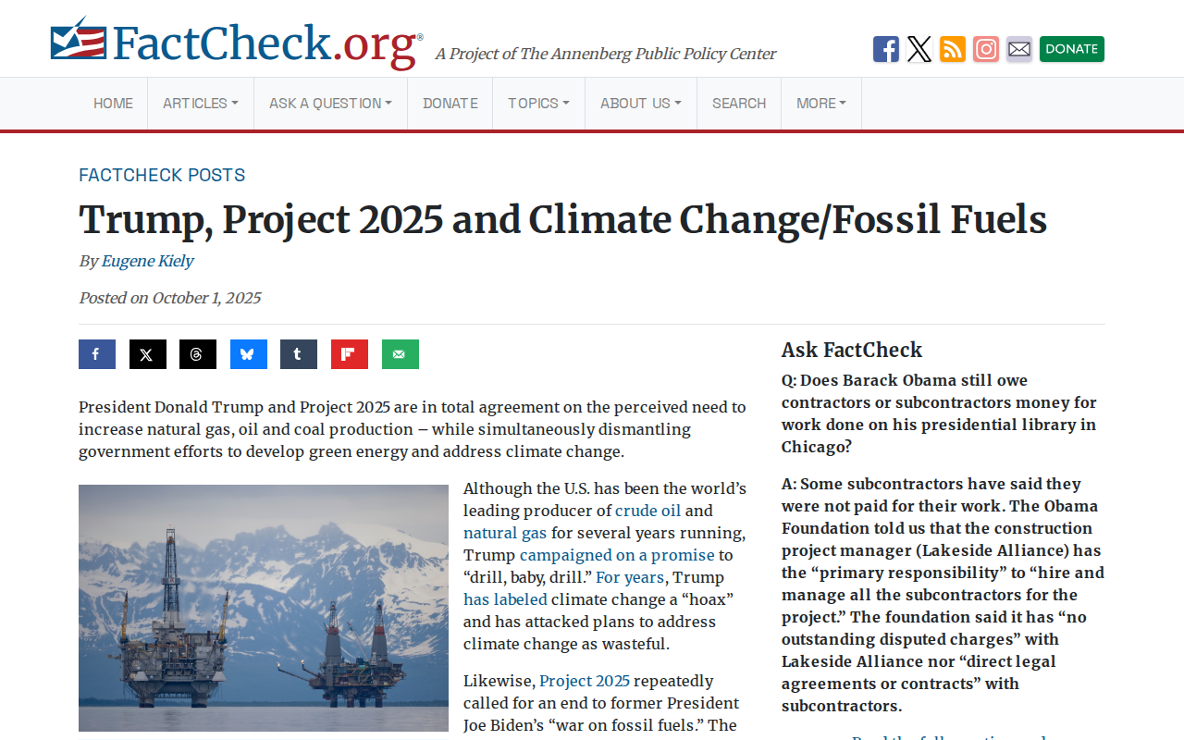This screenshot has width=1184, height=740.
Task: Expand the Ask a Question dropdown
Action: (x=331, y=104)
